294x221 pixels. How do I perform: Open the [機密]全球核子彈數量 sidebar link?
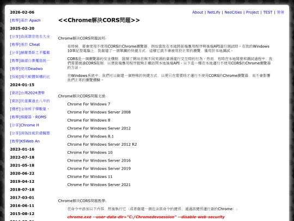click(29, 109)
